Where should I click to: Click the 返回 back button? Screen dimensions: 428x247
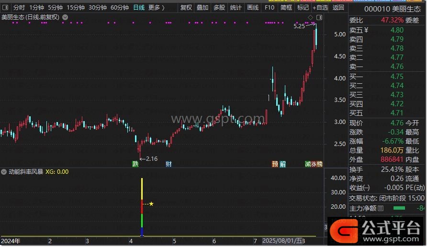pyautogui.click(x=338, y=7)
